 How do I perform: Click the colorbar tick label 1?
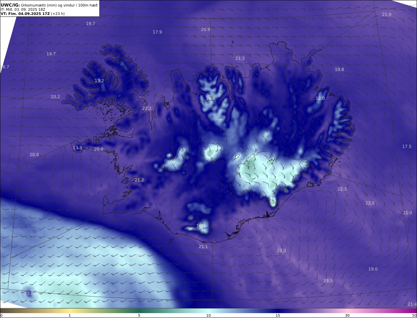[70, 315]
